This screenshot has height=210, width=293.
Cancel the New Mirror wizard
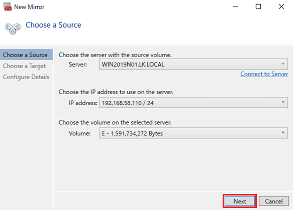pyautogui.click(x=274, y=201)
